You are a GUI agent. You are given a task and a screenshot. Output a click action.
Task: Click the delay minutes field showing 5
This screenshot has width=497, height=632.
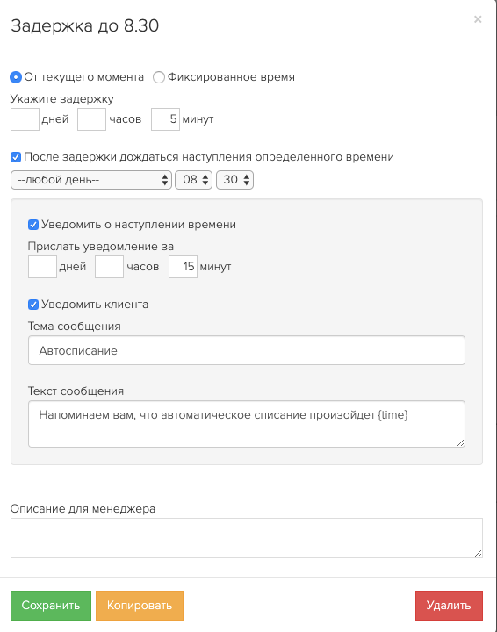[x=165, y=119]
